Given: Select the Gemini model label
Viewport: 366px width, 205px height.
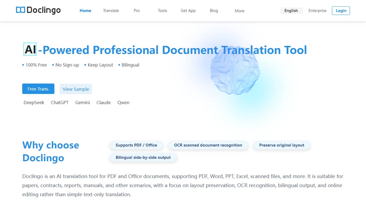Looking at the screenshot, I should [x=83, y=102].
